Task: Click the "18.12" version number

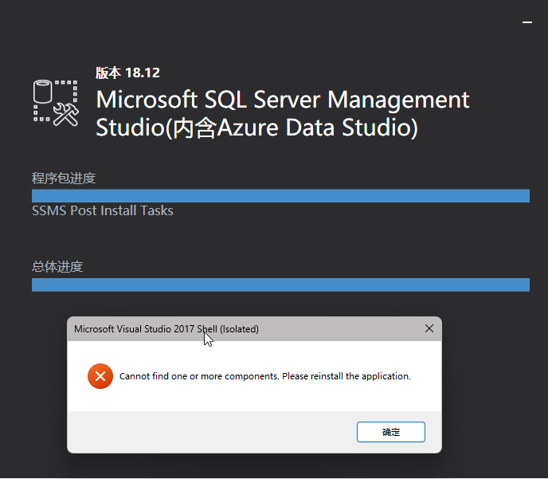Action: [143, 73]
